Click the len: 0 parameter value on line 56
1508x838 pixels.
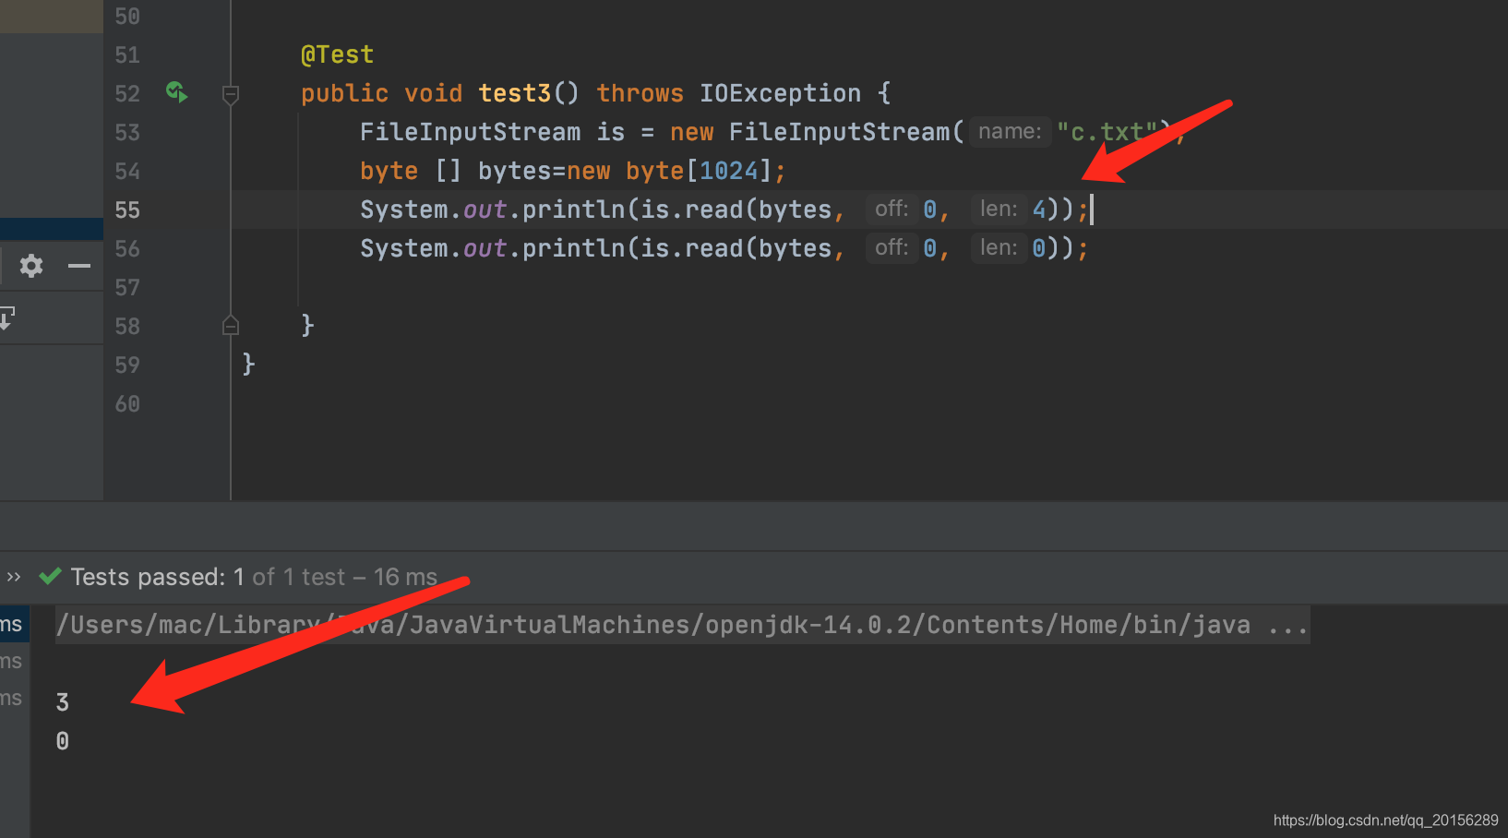point(1038,248)
